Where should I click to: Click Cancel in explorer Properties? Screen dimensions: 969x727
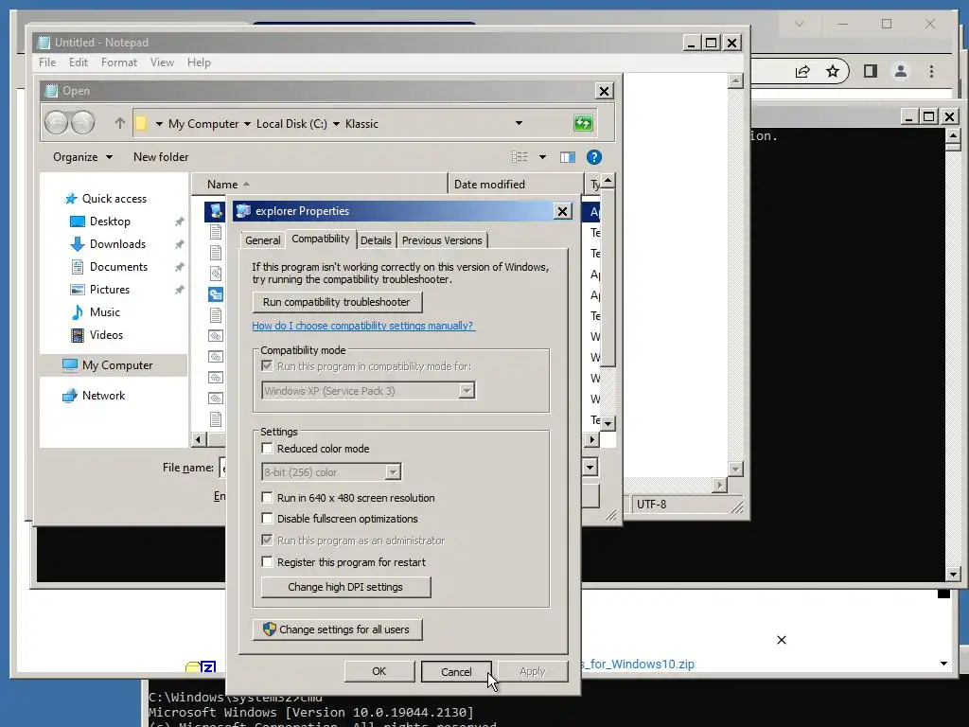click(456, 672)
